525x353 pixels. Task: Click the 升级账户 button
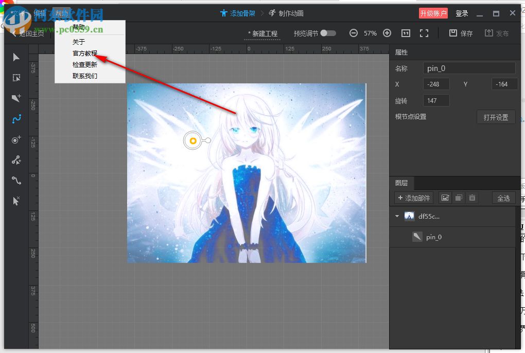[432, 13]
